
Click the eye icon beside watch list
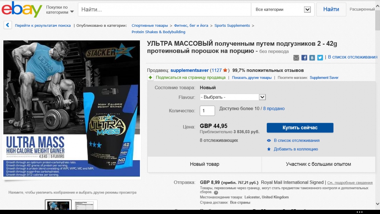point(269,141)
